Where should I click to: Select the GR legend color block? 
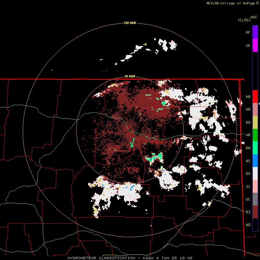255,109
